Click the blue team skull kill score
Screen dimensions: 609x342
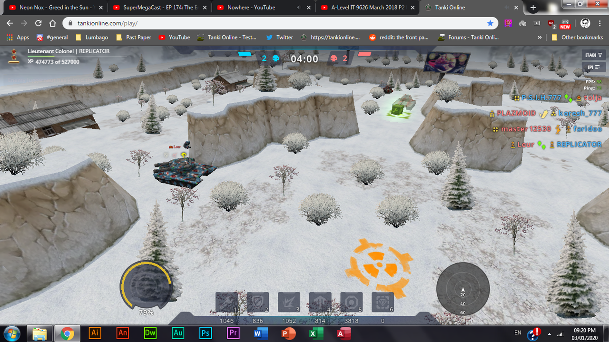pos(270,59)
